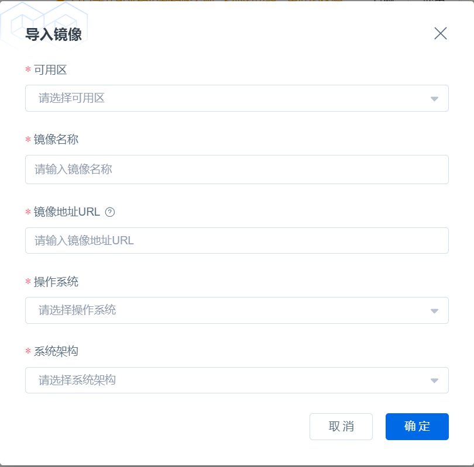Click the dimmed backdrop below the dialog
The height and width of the screenshot is (467, 474).
coord(236,465)
